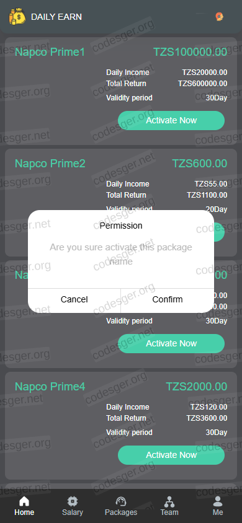
Task: Click the DAILY EARN header title
Action: click(x=56, y=17)
